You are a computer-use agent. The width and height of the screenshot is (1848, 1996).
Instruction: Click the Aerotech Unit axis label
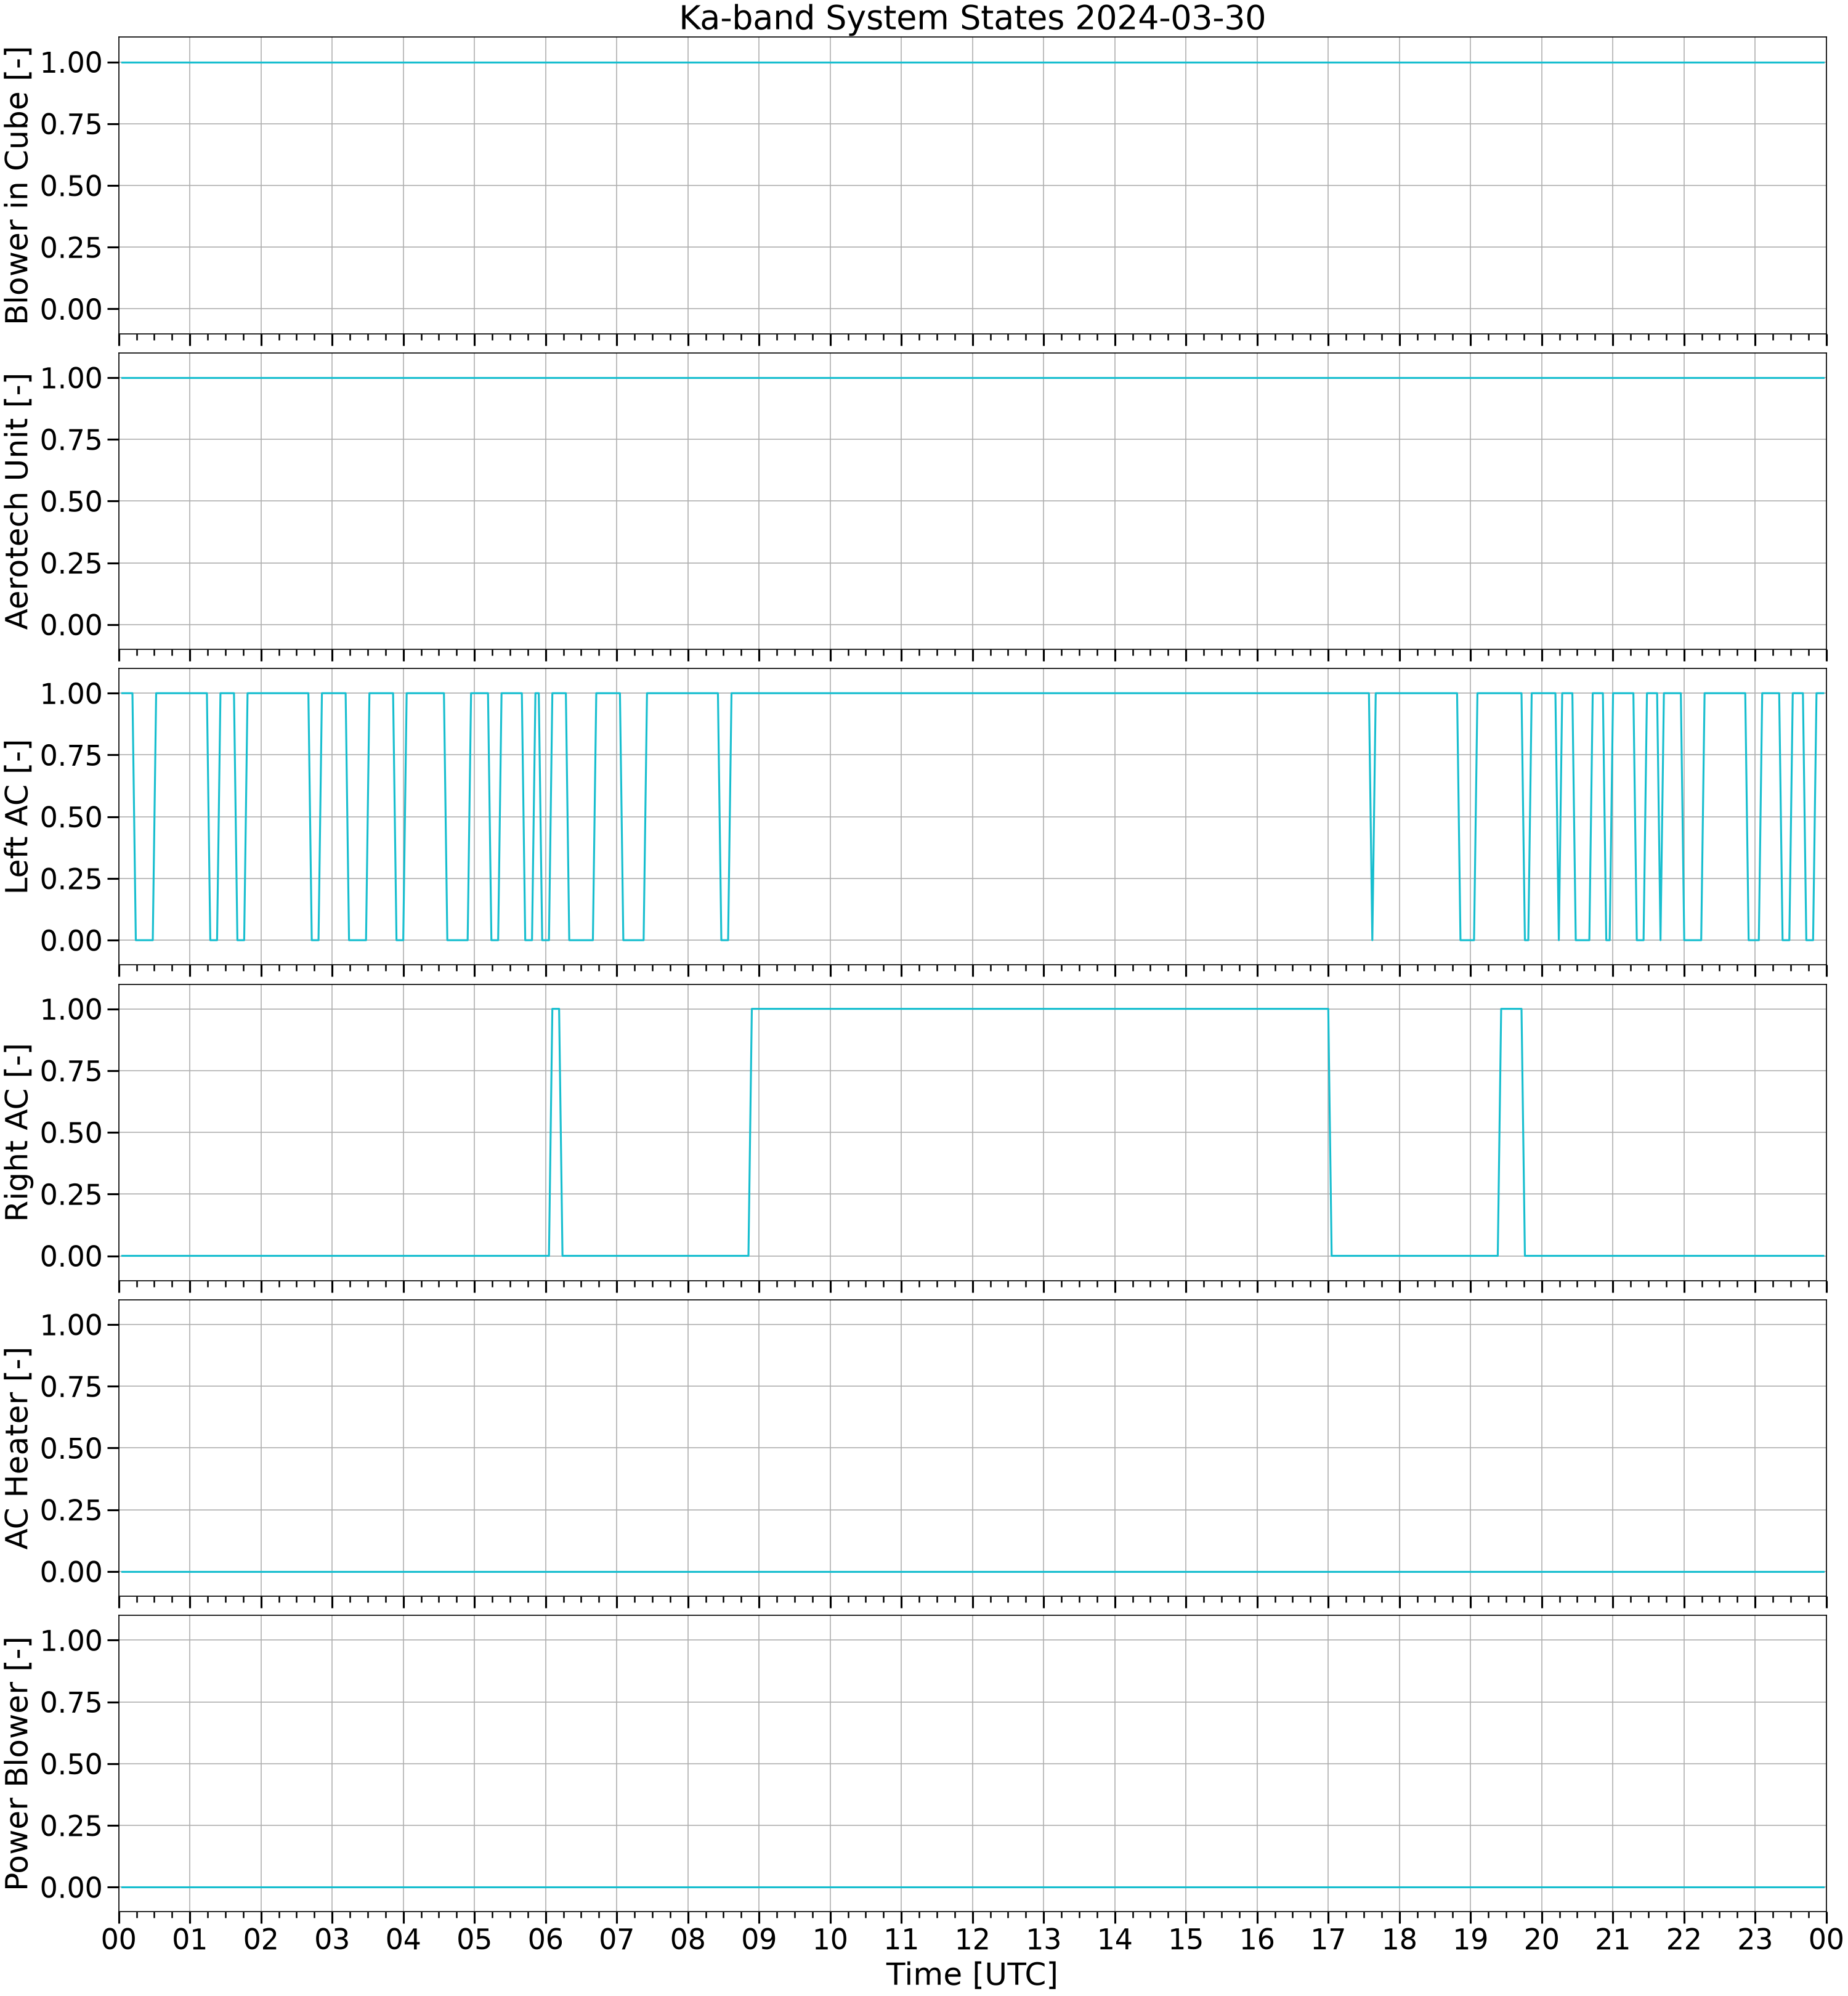pyautogui.click(x=18, y=501)
